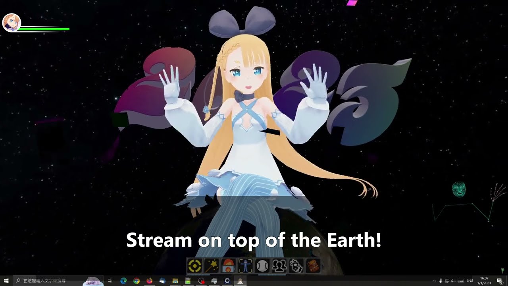This screenshot has width=508, height=286.
Task: Open the clock showing 16:07
Action: point(485,281)
